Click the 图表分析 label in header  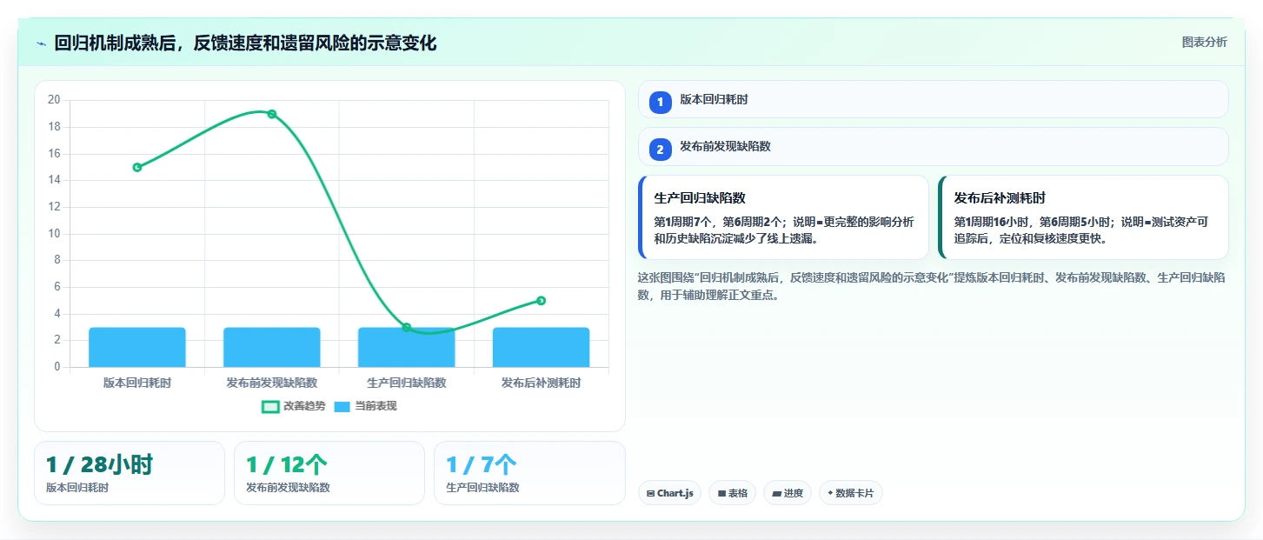[1204, 42]
